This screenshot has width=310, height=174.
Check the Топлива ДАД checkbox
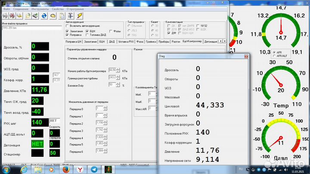pos(87,35)
